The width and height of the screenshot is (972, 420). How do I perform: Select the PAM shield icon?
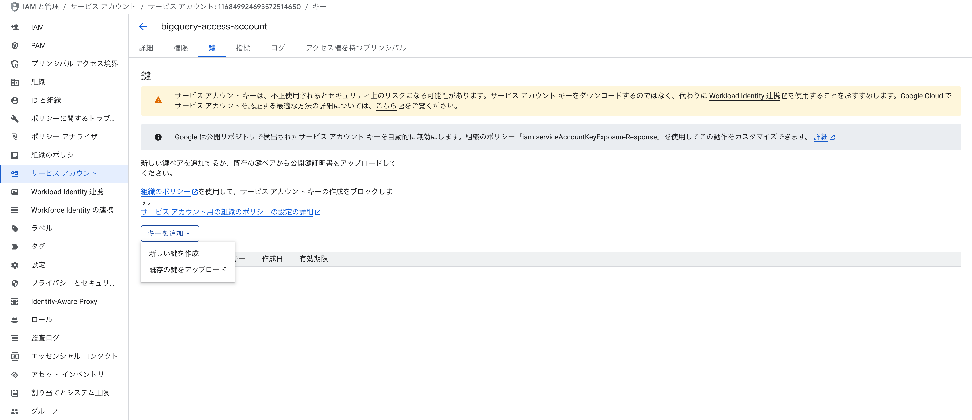tap(15, 45)
